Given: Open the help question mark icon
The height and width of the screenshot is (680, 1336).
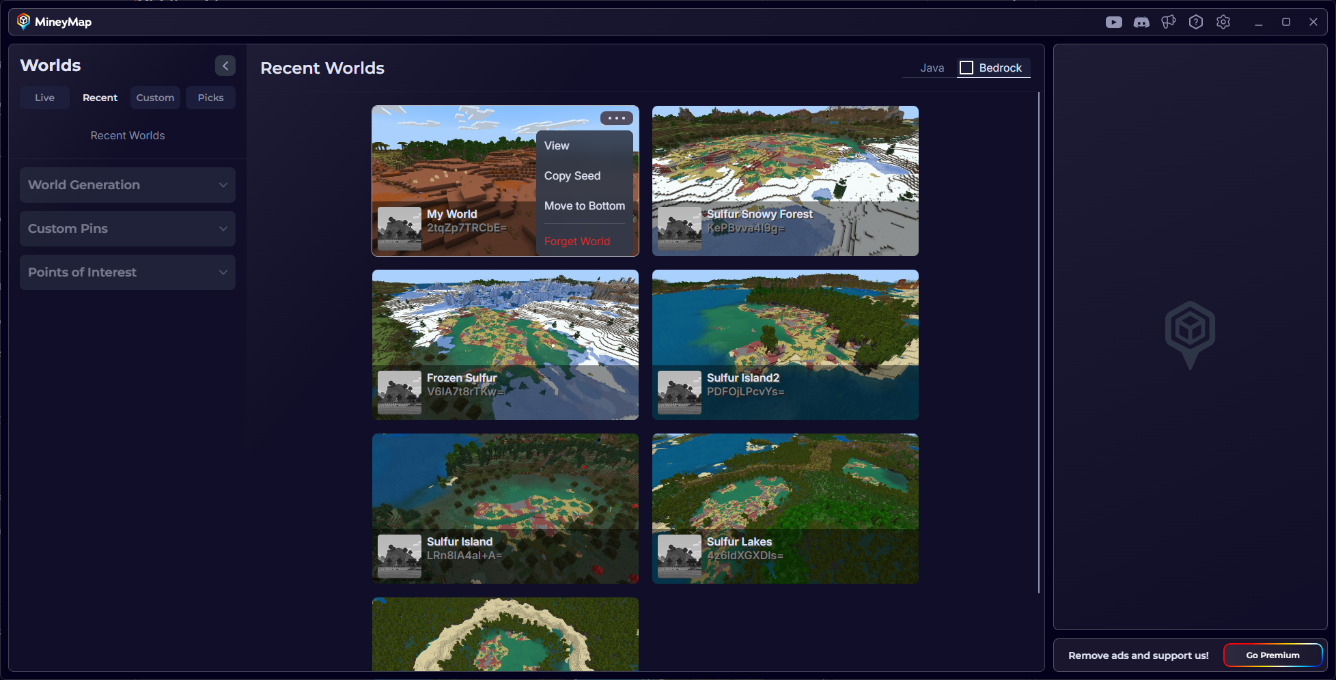Looking at the screenshot, I should point(1196,22).
